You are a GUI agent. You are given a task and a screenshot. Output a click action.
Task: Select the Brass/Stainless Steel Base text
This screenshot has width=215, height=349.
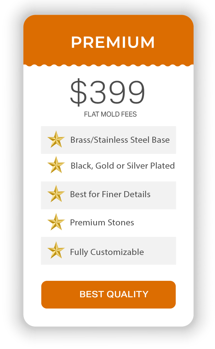pos(120,140)
